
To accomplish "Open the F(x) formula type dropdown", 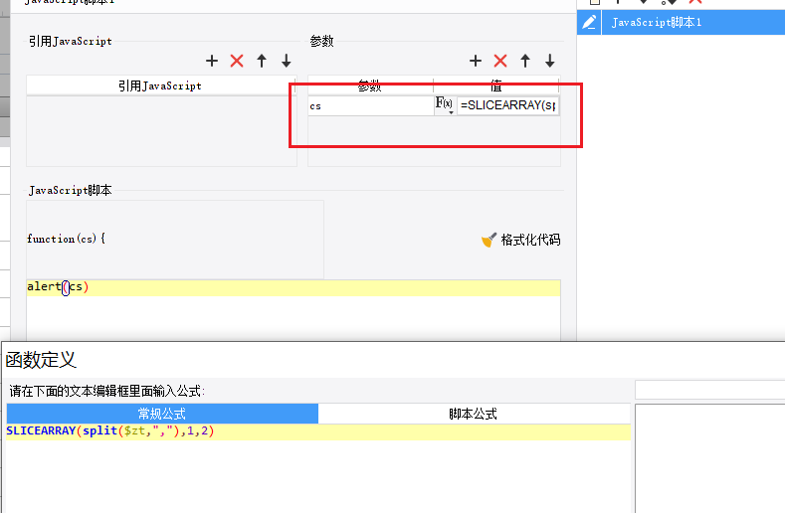I will 445,105.
